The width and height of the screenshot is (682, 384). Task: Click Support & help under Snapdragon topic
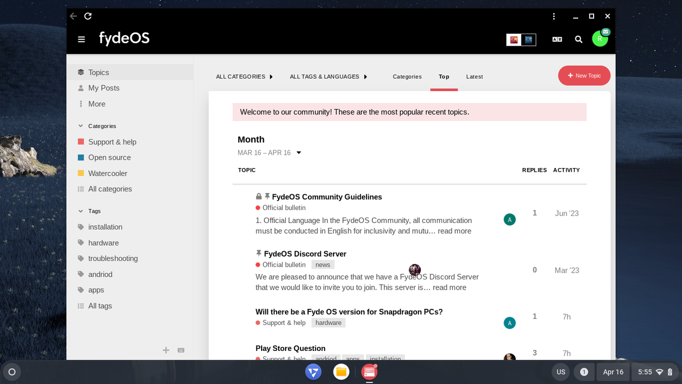point(280,323)
